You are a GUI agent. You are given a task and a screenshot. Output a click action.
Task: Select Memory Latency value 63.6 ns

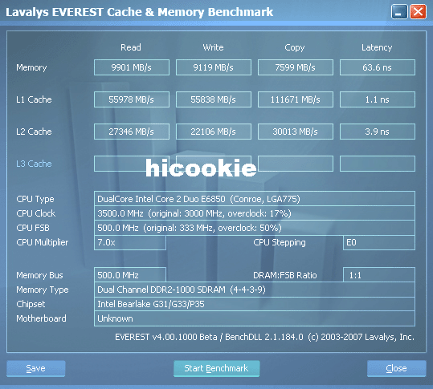tap(378, 67)
